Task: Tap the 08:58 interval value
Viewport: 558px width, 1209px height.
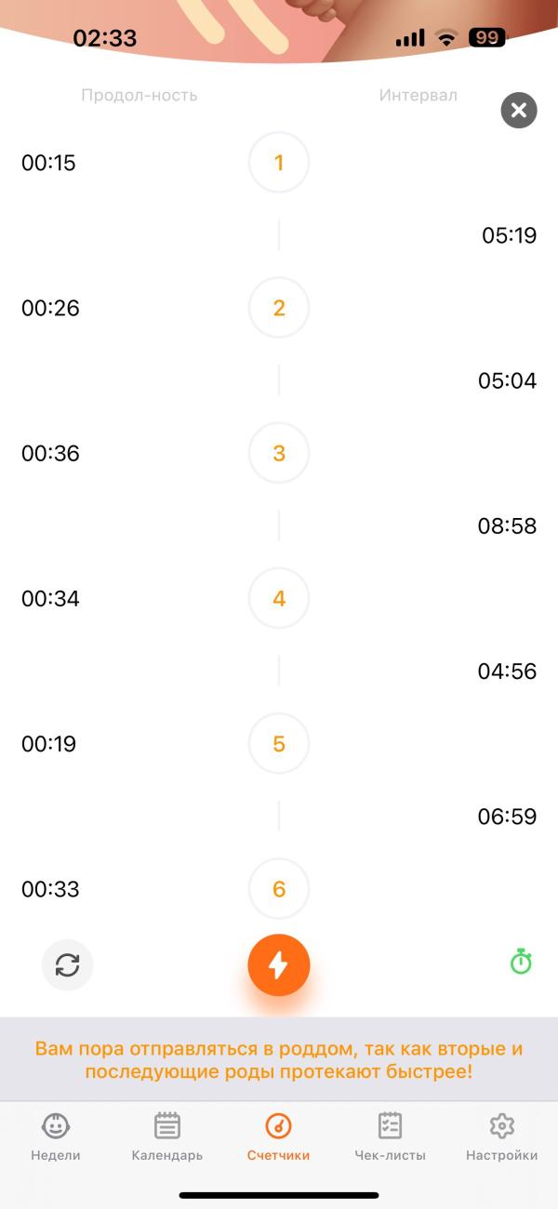Action: 508,526
